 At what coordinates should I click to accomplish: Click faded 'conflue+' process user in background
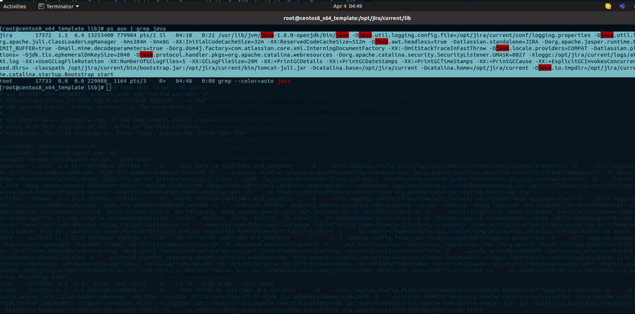13,166
